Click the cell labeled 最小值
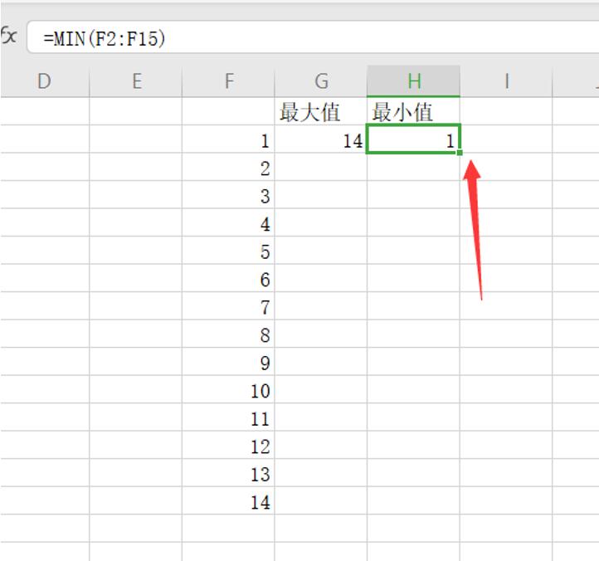 [x=413, y=111]
